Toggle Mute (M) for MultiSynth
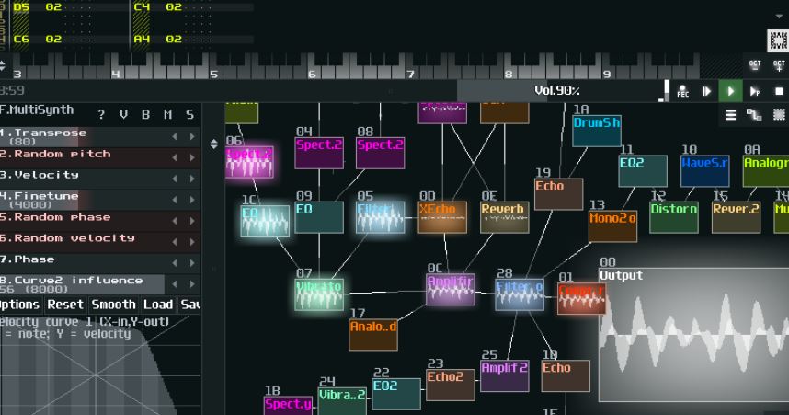Screen dimensions: 789x415 (x=167, y=115)
